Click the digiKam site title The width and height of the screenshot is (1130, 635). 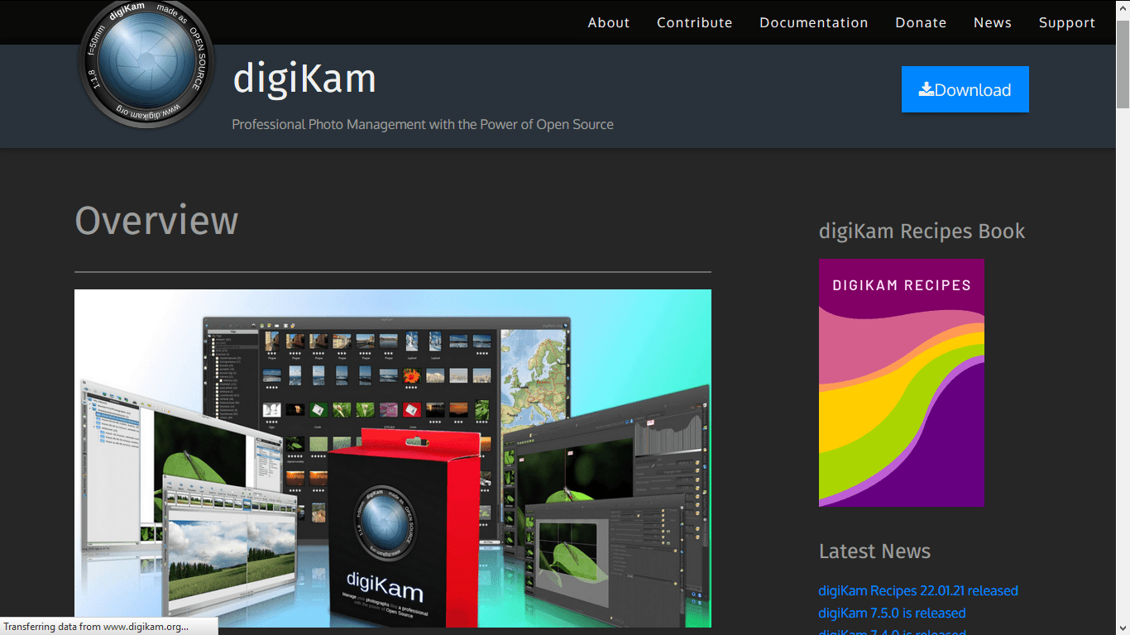pos(304,79)
